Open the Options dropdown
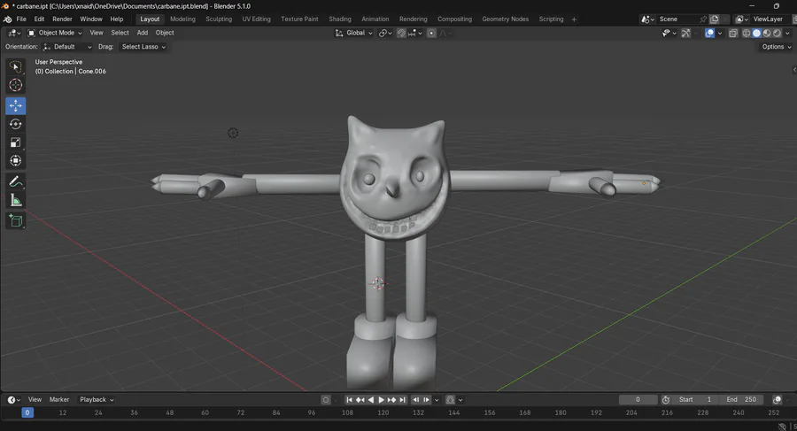Viewport: 797px width, 431px height. pos(776,47)
